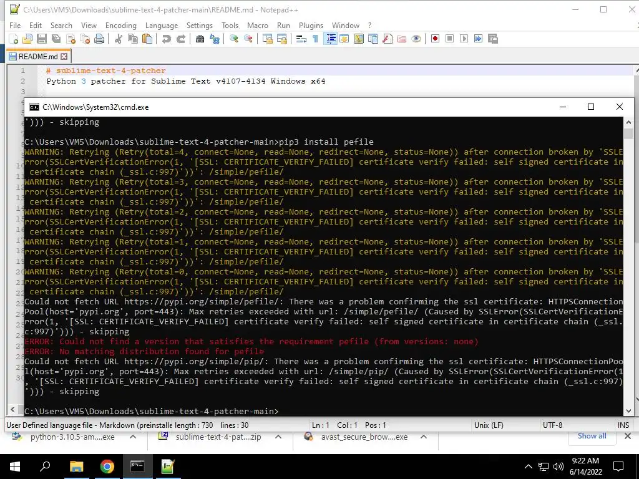This screenshot has width=639, height=479.
Task: Click Unix (LF) in status bar
Action: 489,425
